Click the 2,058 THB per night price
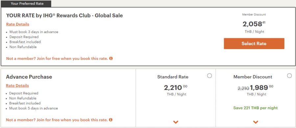 pyautogui.click(x=254, y=24)
